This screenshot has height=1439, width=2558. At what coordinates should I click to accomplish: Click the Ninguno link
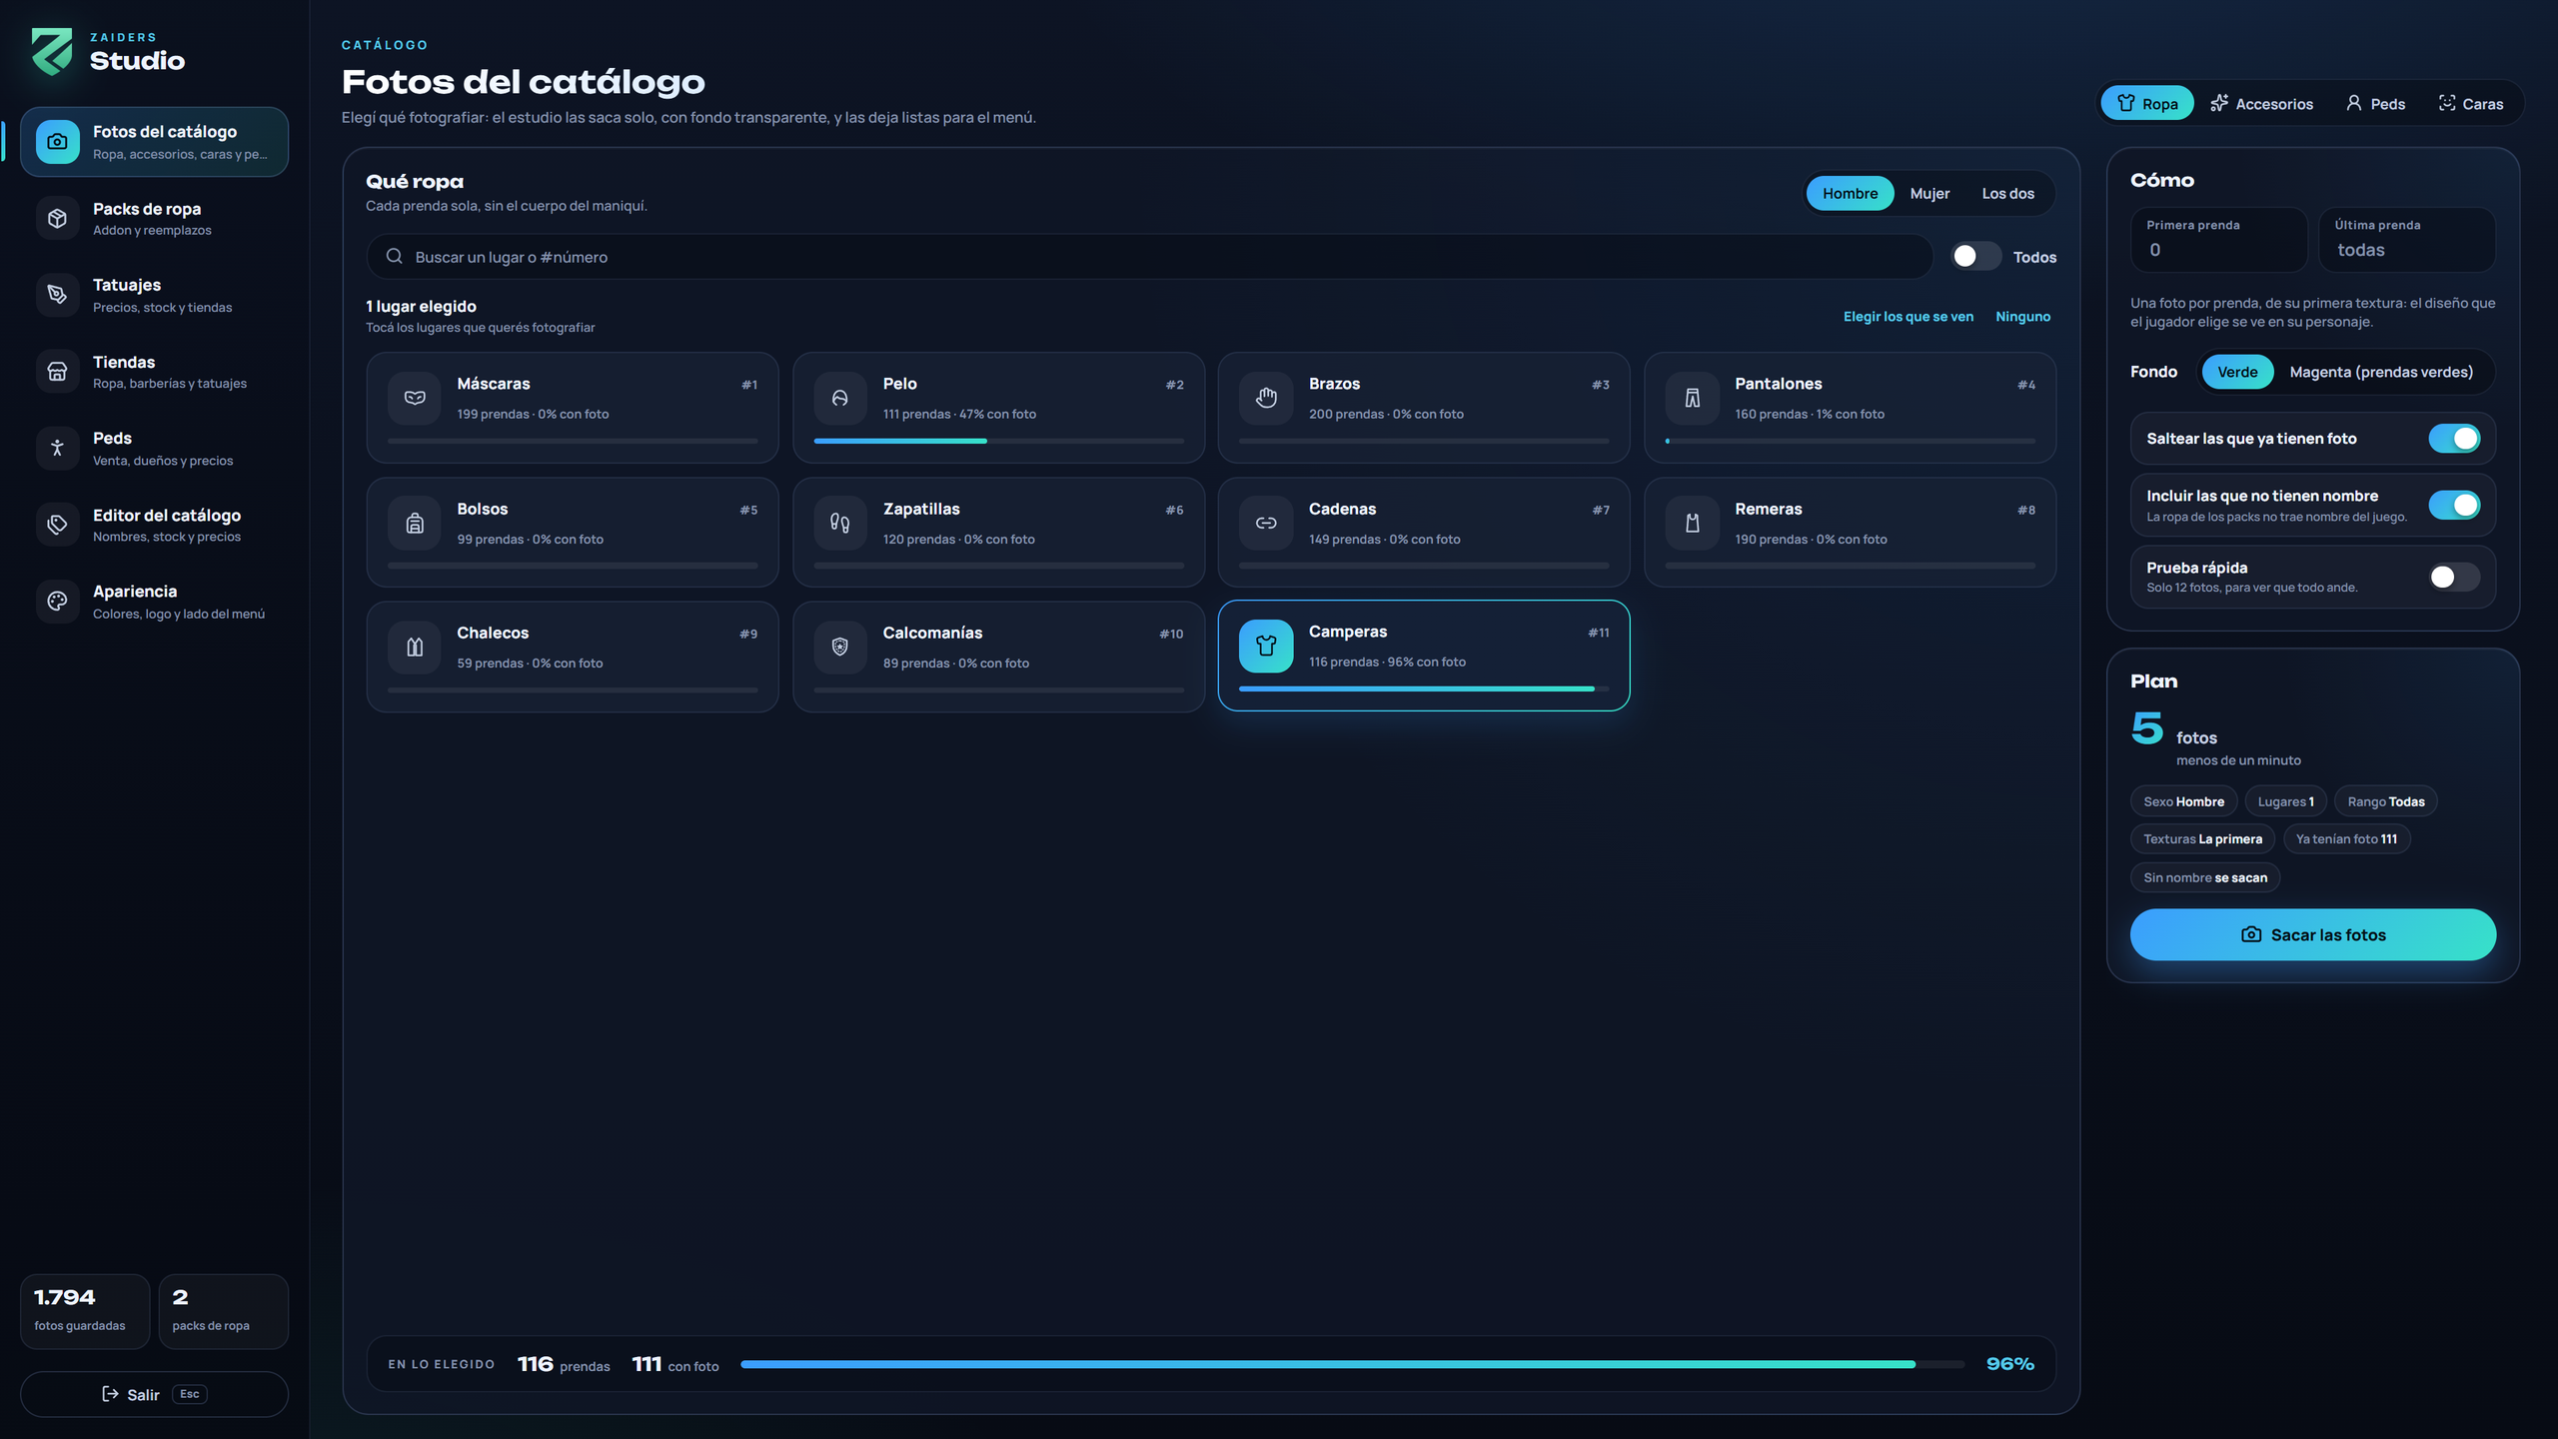click(x=2022, y=317)
